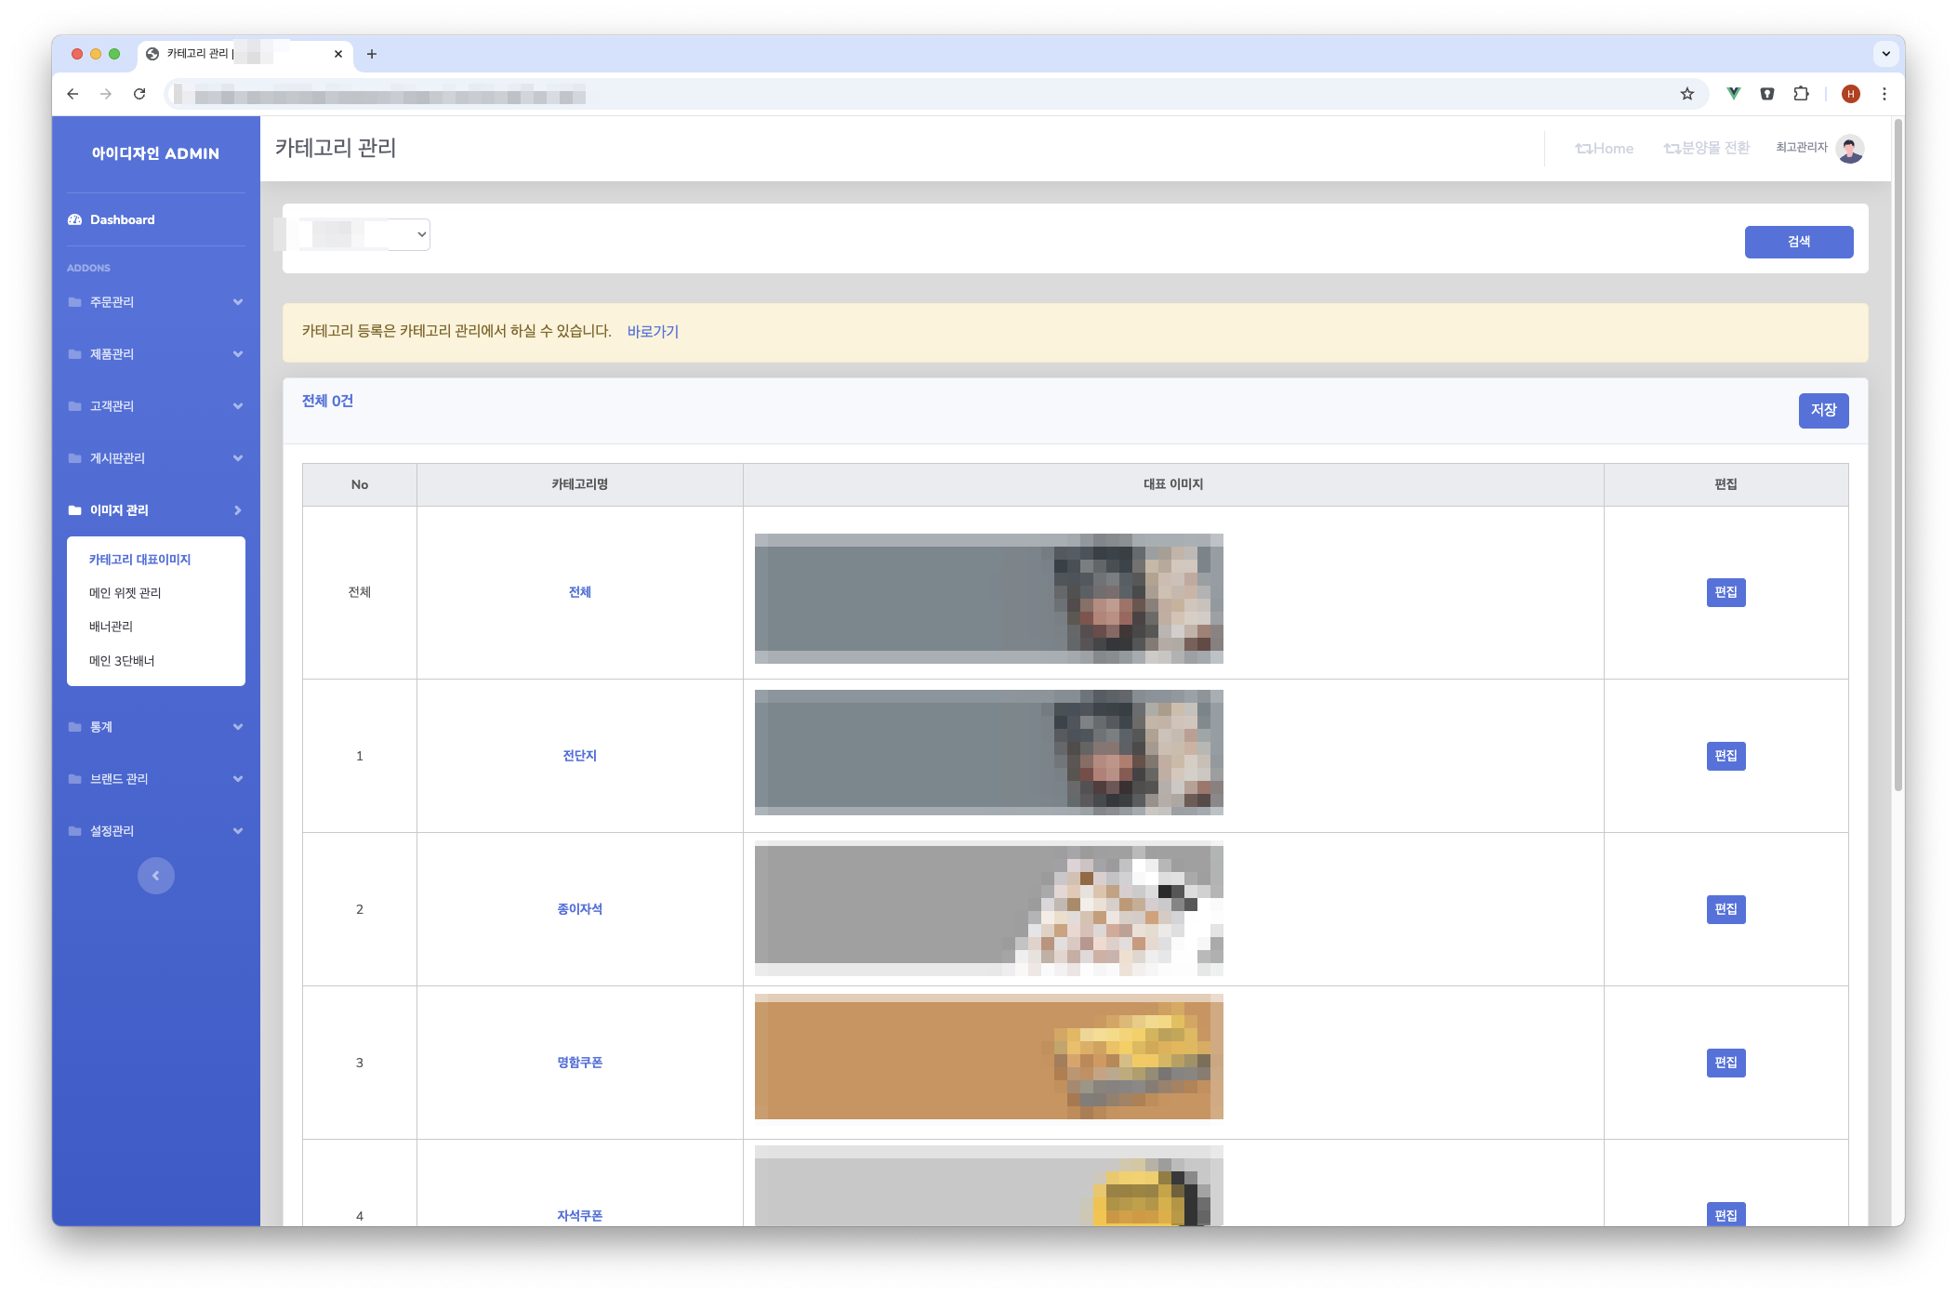Click the 분양몰 전환 link
Image resolution: width=1957 pixels, height=1295 pixels.
tap(1706, 149)
